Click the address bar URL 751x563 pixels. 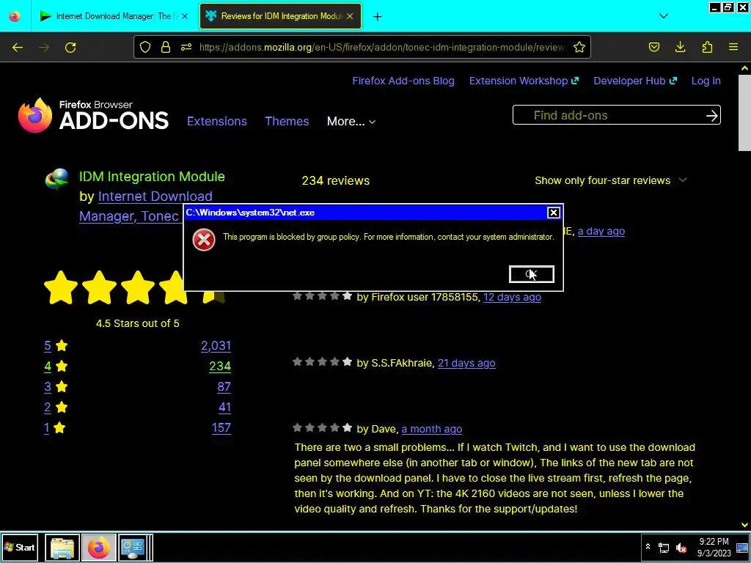(x=381, y=47)
